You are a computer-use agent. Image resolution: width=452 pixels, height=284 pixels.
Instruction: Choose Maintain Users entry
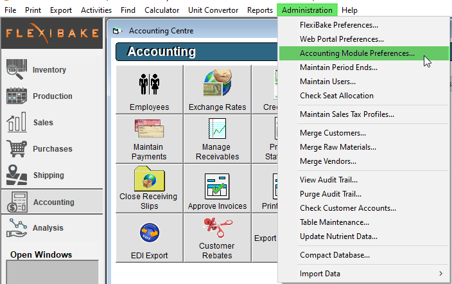point(364,82)
